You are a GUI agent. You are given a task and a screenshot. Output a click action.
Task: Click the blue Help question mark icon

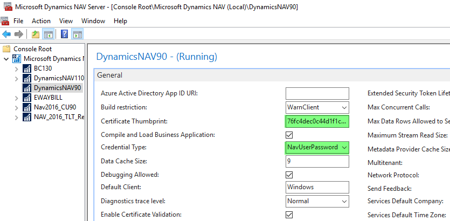click(x=65, y=34)
